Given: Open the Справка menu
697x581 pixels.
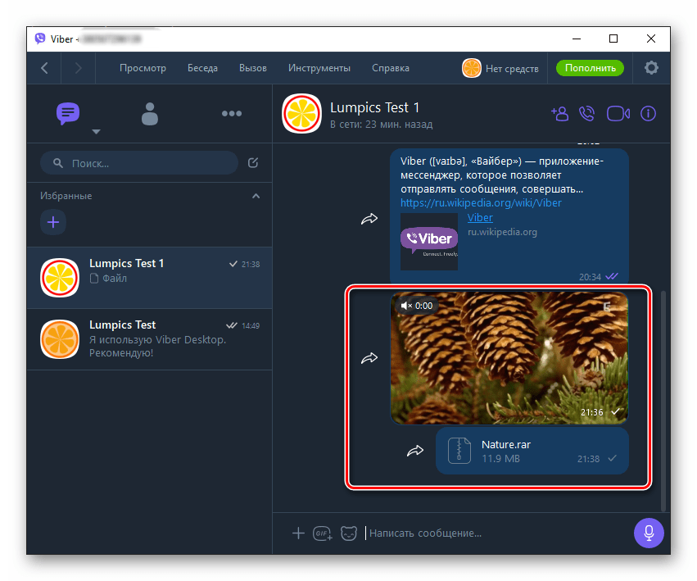Looking at the screenshot, I should point(391,68).
